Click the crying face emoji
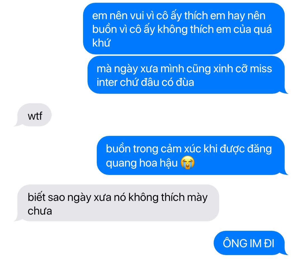This screenshot has width=302, height=259. click(x=187, y=163)
